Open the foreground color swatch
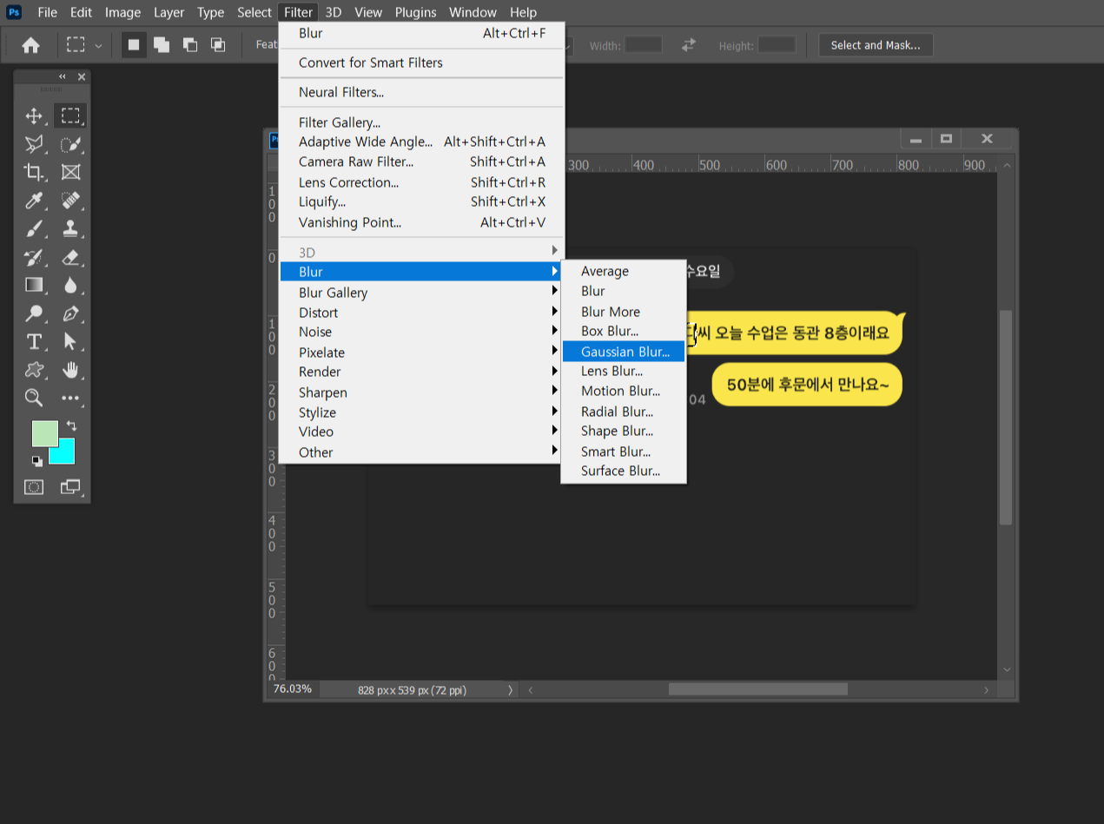Image resolution: width=1104 pixels, height=824 pixels. pos(44,433)
